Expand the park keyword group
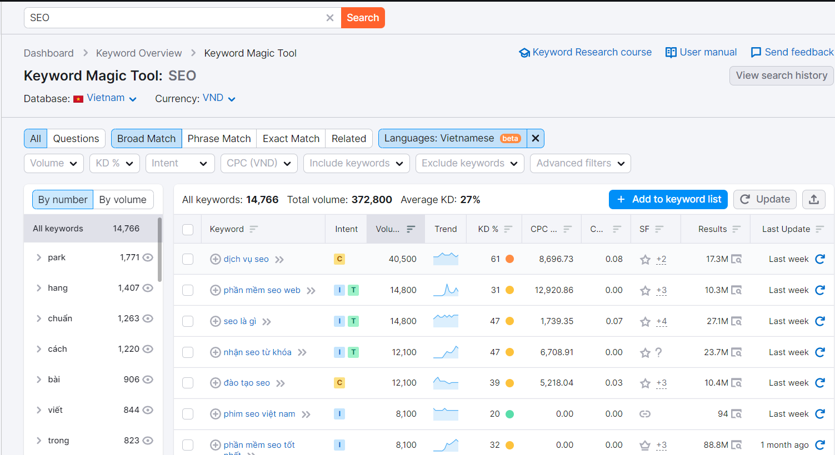Image resolution: width=835 pixels, height=455 pixels. coord(38,257)
